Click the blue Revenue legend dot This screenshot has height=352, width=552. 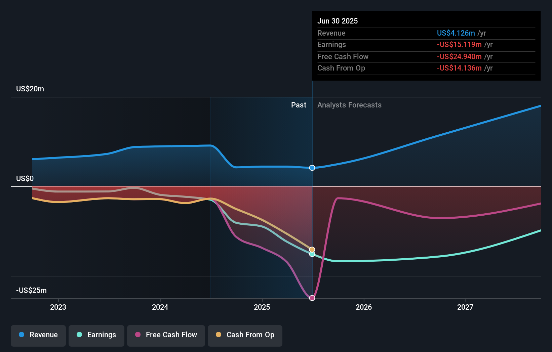[x=22, y=335]
